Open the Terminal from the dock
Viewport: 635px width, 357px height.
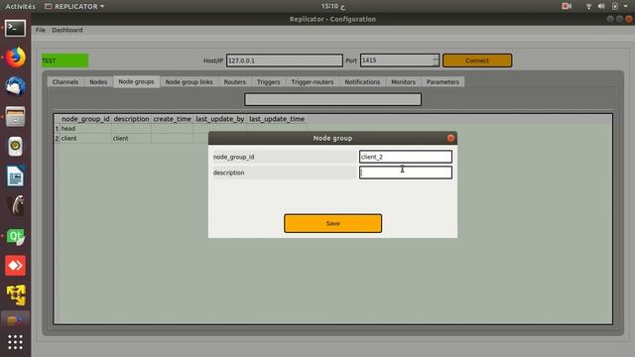(16, 29)
